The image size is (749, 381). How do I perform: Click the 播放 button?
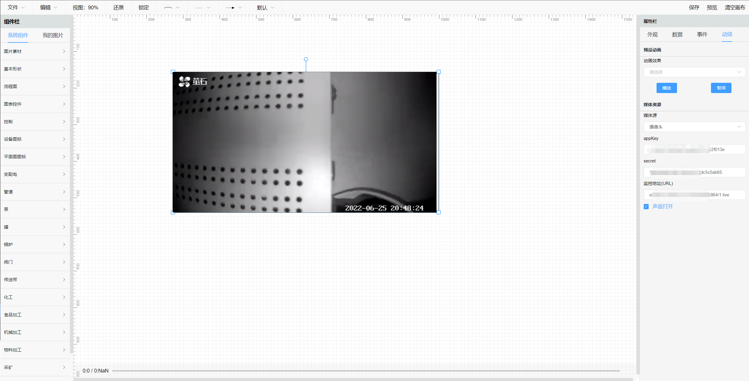tap(666, 88)
